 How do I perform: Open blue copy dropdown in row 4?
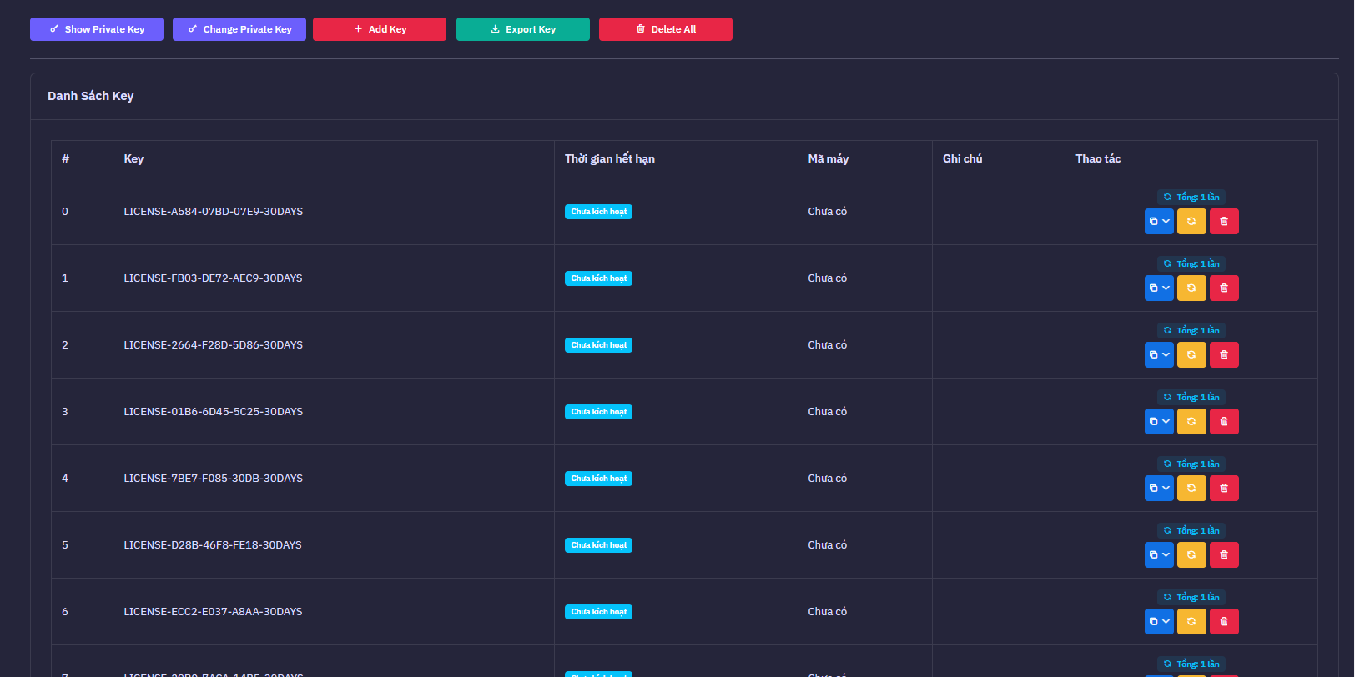point(1159,488)
